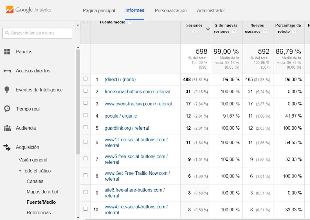Open site6.free-share-buttons.com / referral link
This screenshot has height=220, width=310.
coord(135,193)
